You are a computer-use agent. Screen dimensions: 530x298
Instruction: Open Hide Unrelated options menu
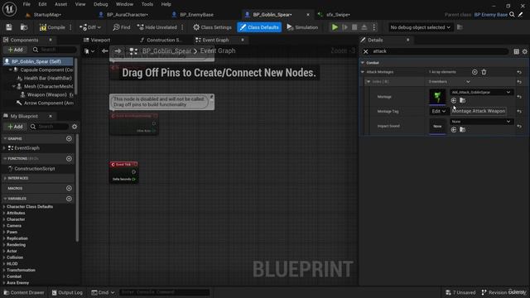182,27
